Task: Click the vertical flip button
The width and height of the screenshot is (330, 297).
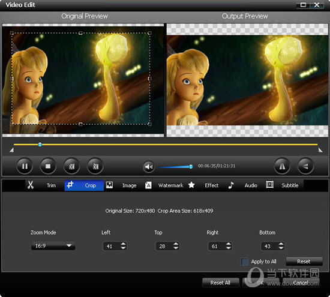Action: pos(305,166)
